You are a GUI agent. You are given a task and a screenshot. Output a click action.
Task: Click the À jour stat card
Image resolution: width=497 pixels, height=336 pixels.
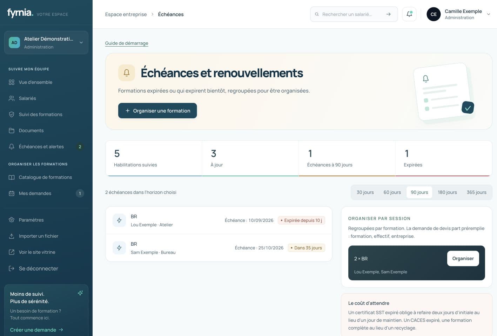(x=250, y=159)
